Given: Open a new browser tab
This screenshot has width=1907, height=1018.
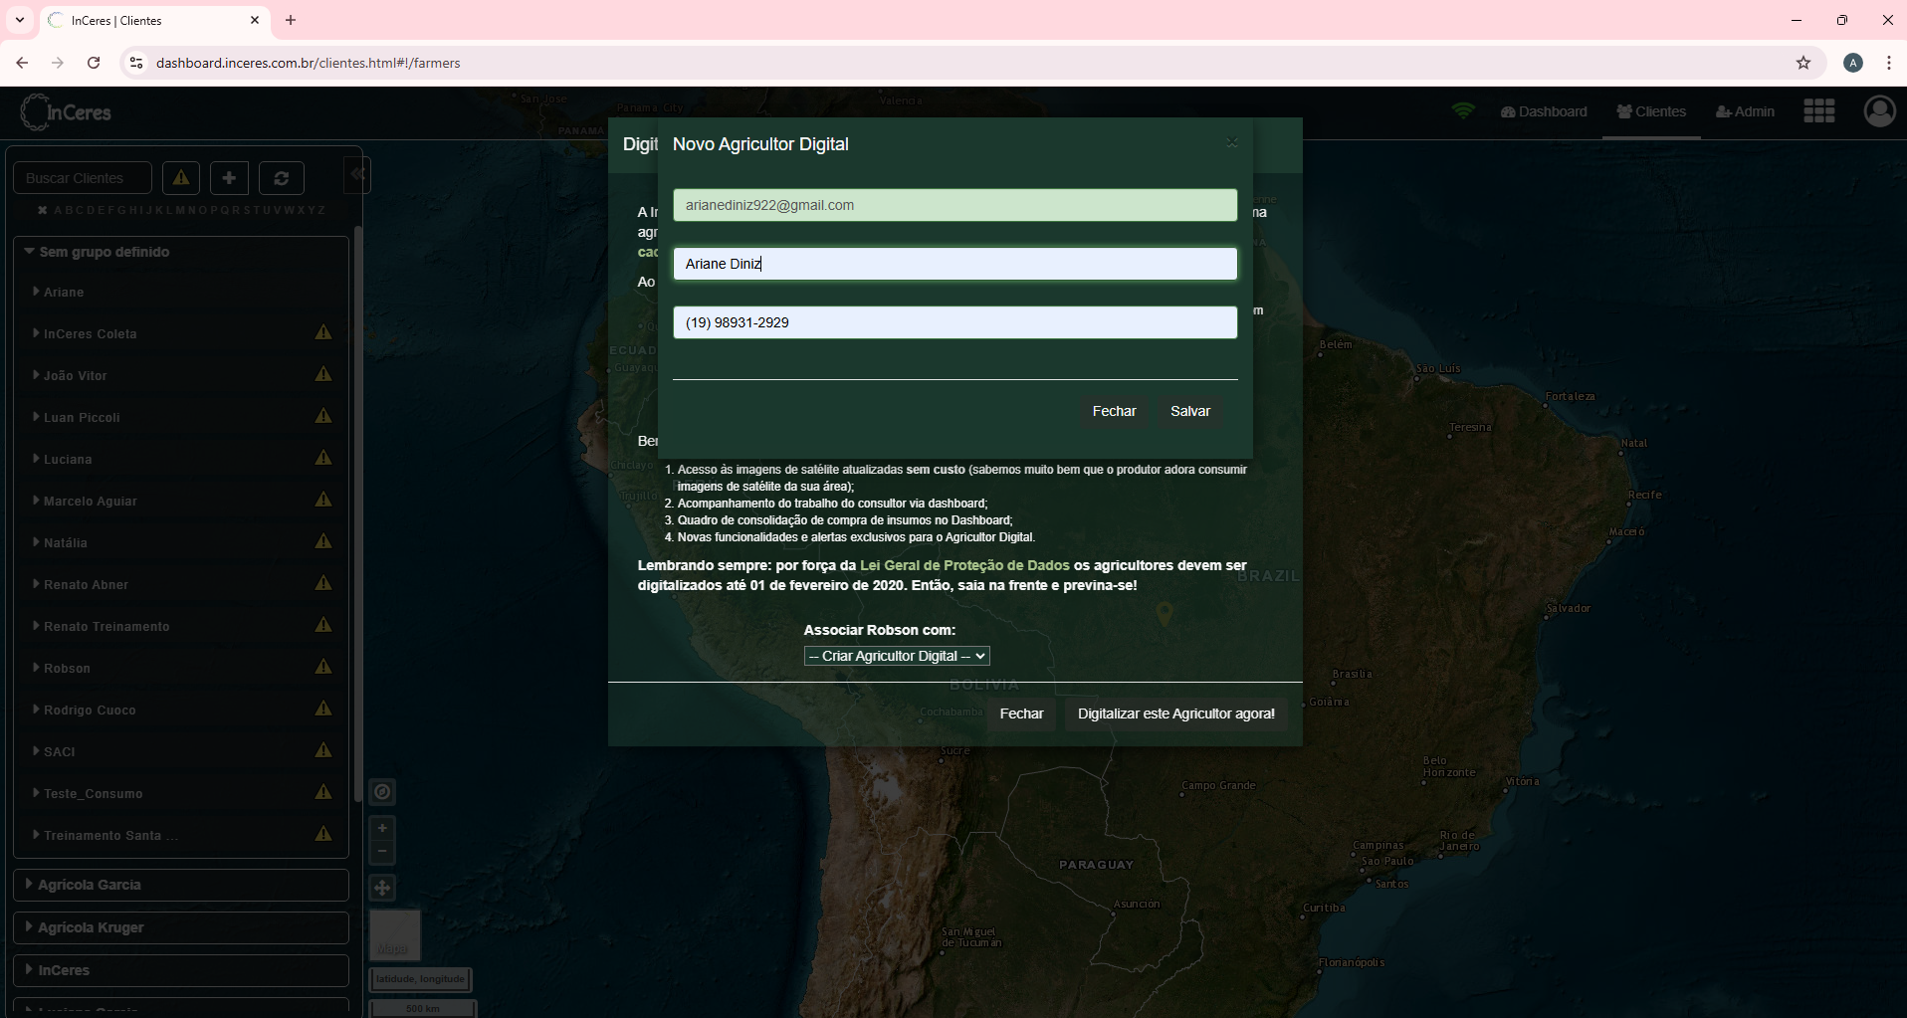Looking at the screenshot, I should (291, 20).
